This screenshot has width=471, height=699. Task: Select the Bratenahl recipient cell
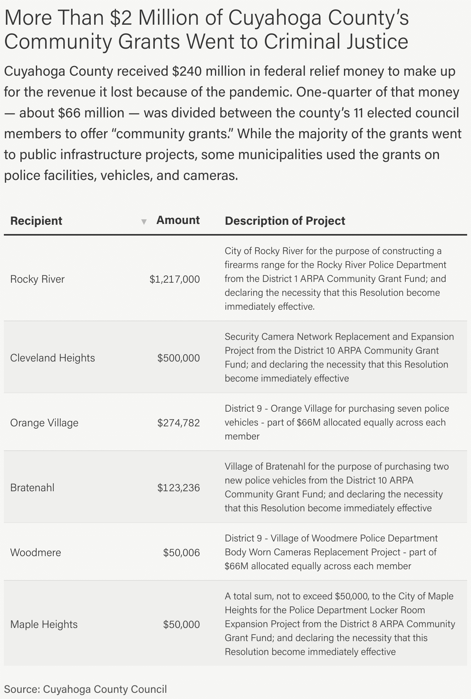(32, 488)
